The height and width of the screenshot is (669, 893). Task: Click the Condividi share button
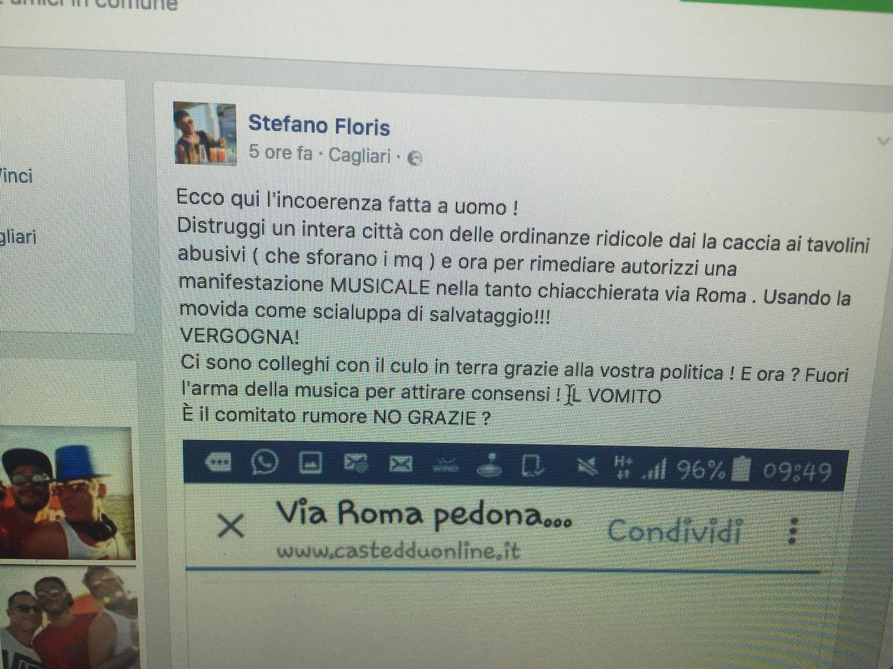(674, 531)
